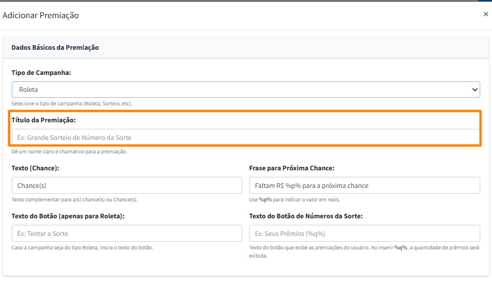Click the Números da Sorte button text field
The height and width of the screenshot is (281, 492).
[364, 234]
